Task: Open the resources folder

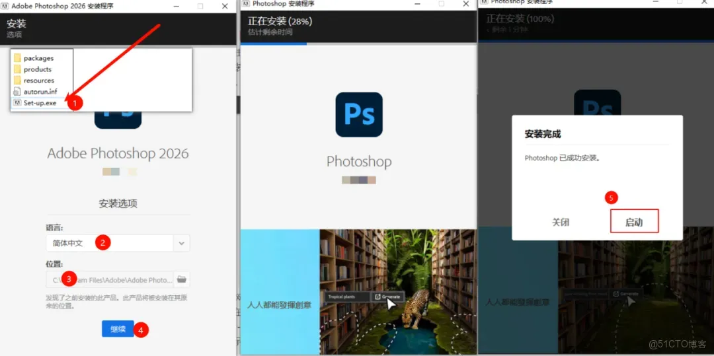Action: point(34,81)
